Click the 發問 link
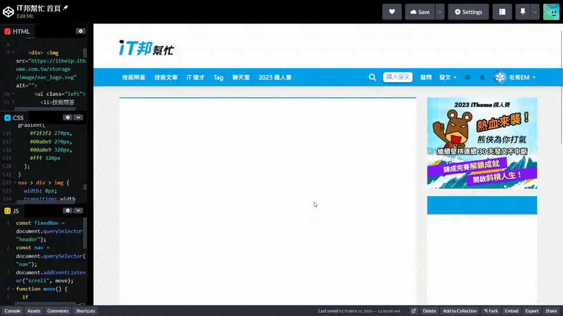Screen dimensions: 563x316 [x=426, y=77]
